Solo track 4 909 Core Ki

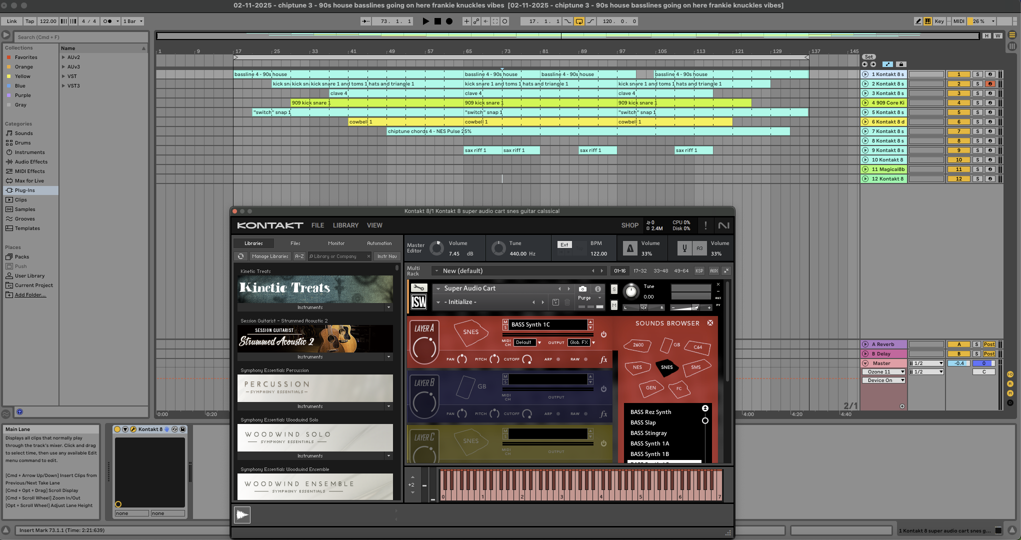tap(977, 102)
